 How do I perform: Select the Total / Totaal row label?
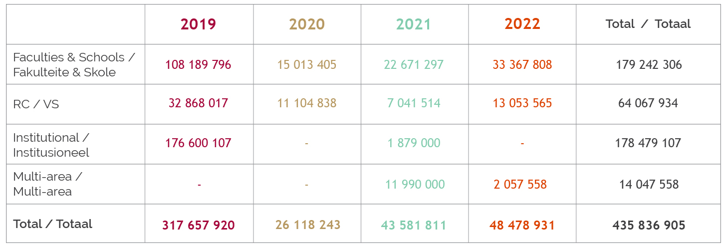53,224
